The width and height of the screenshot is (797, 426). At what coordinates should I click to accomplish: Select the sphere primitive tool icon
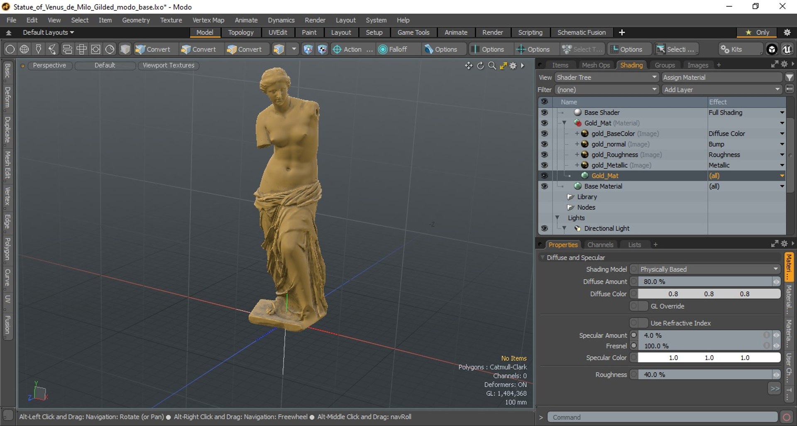click(x=10, y=49)
